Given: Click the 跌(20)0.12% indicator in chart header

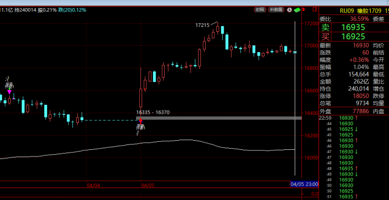Looking at the screenshot, I should pyautogui.click(x=72, y=10).
